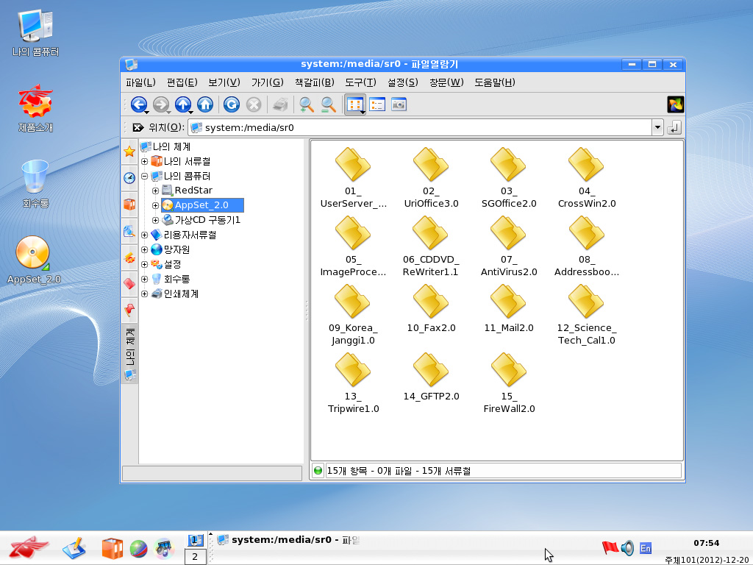
Task: Navigate up to the parent directory
Action: point(183,104)
